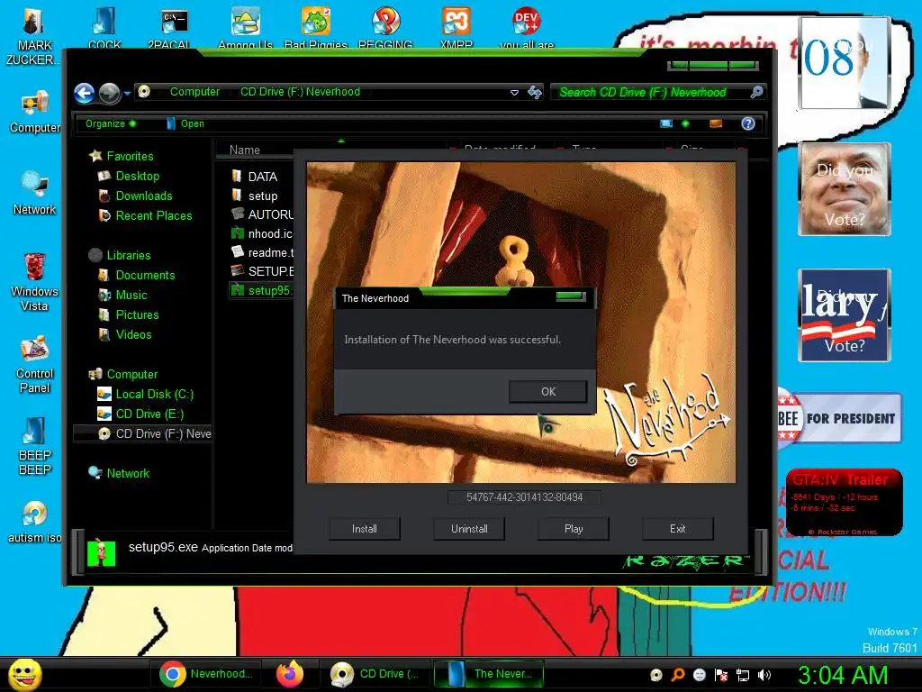Click the 3:04 AM taskbar clock
The width and height of the screenshot is (922, 692).
tap(843, 675)
